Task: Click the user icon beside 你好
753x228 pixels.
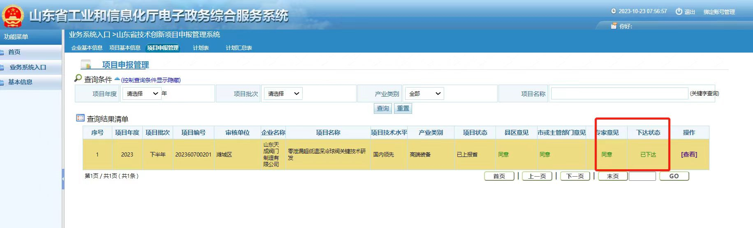Action: (614, 26)
